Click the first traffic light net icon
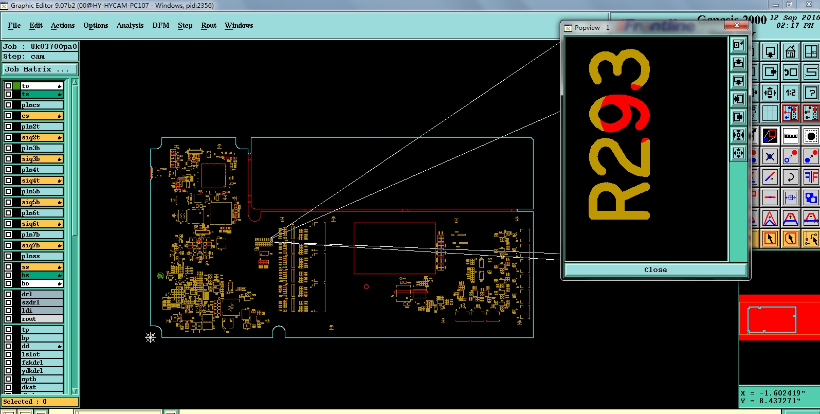820x414 pixels. (x=790, y=113)
